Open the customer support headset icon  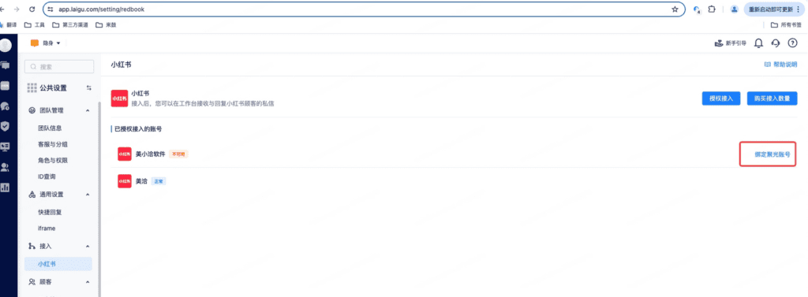point(776,43)
